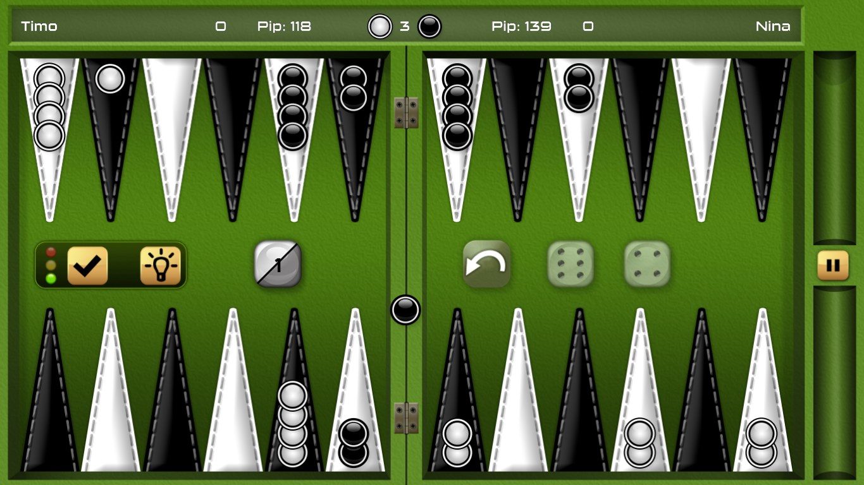Select the die showing six
Viewport: 864px width, 485px height.
pos(571,264)
